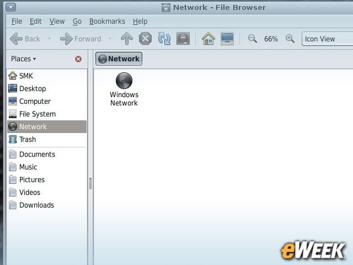
Task: Click the sidebar pane divider handle
Action: [x=90, y=183]
